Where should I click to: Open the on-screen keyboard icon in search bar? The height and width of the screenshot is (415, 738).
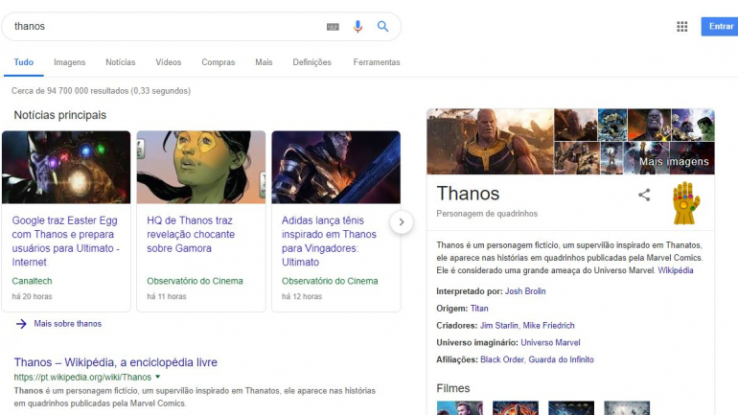coord(333,27)
